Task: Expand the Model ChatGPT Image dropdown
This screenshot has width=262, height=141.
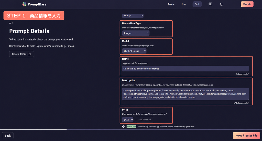Action: click(x=134, y=51)
